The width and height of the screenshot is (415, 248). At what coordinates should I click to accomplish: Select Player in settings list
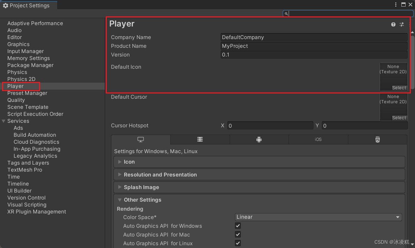[15, 86]
